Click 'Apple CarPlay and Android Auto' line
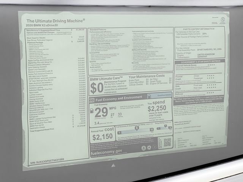243x182 pixels. [41, 60]
